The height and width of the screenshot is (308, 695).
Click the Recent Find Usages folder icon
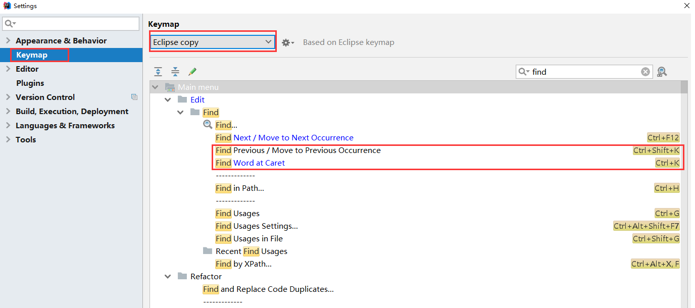coord(208,251)
